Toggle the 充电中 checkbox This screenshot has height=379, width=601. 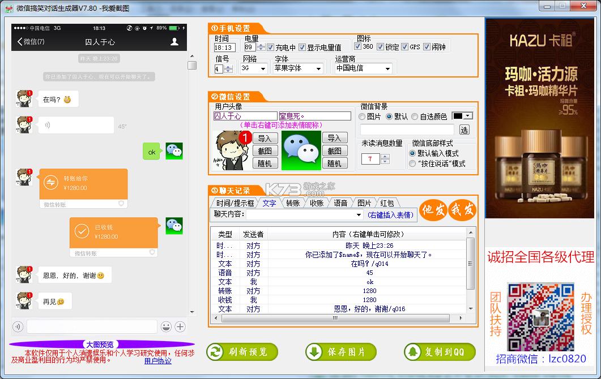271,47
